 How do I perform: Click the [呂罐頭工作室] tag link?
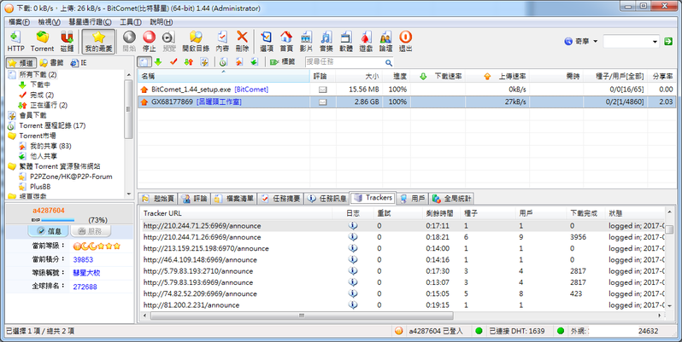[219, 101]
